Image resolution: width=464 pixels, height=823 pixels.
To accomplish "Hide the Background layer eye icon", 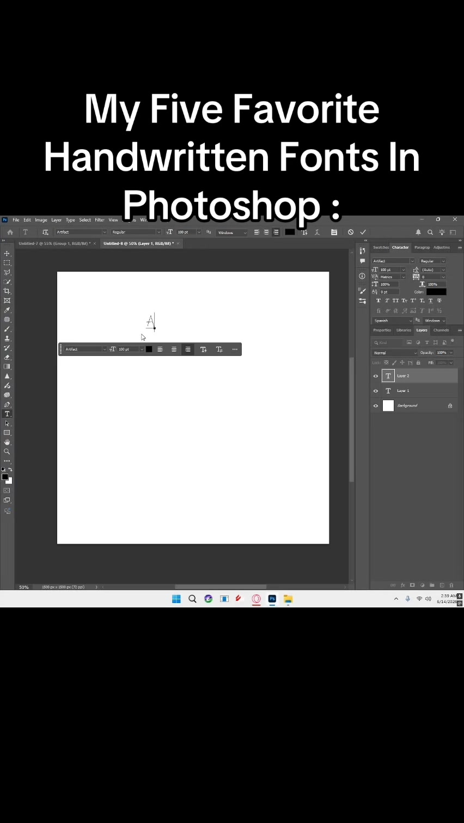I will [x=375, y=406].
